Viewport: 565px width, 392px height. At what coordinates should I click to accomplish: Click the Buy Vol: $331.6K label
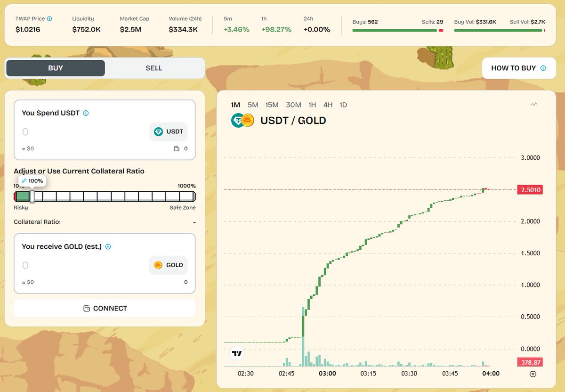coord(474,22)
